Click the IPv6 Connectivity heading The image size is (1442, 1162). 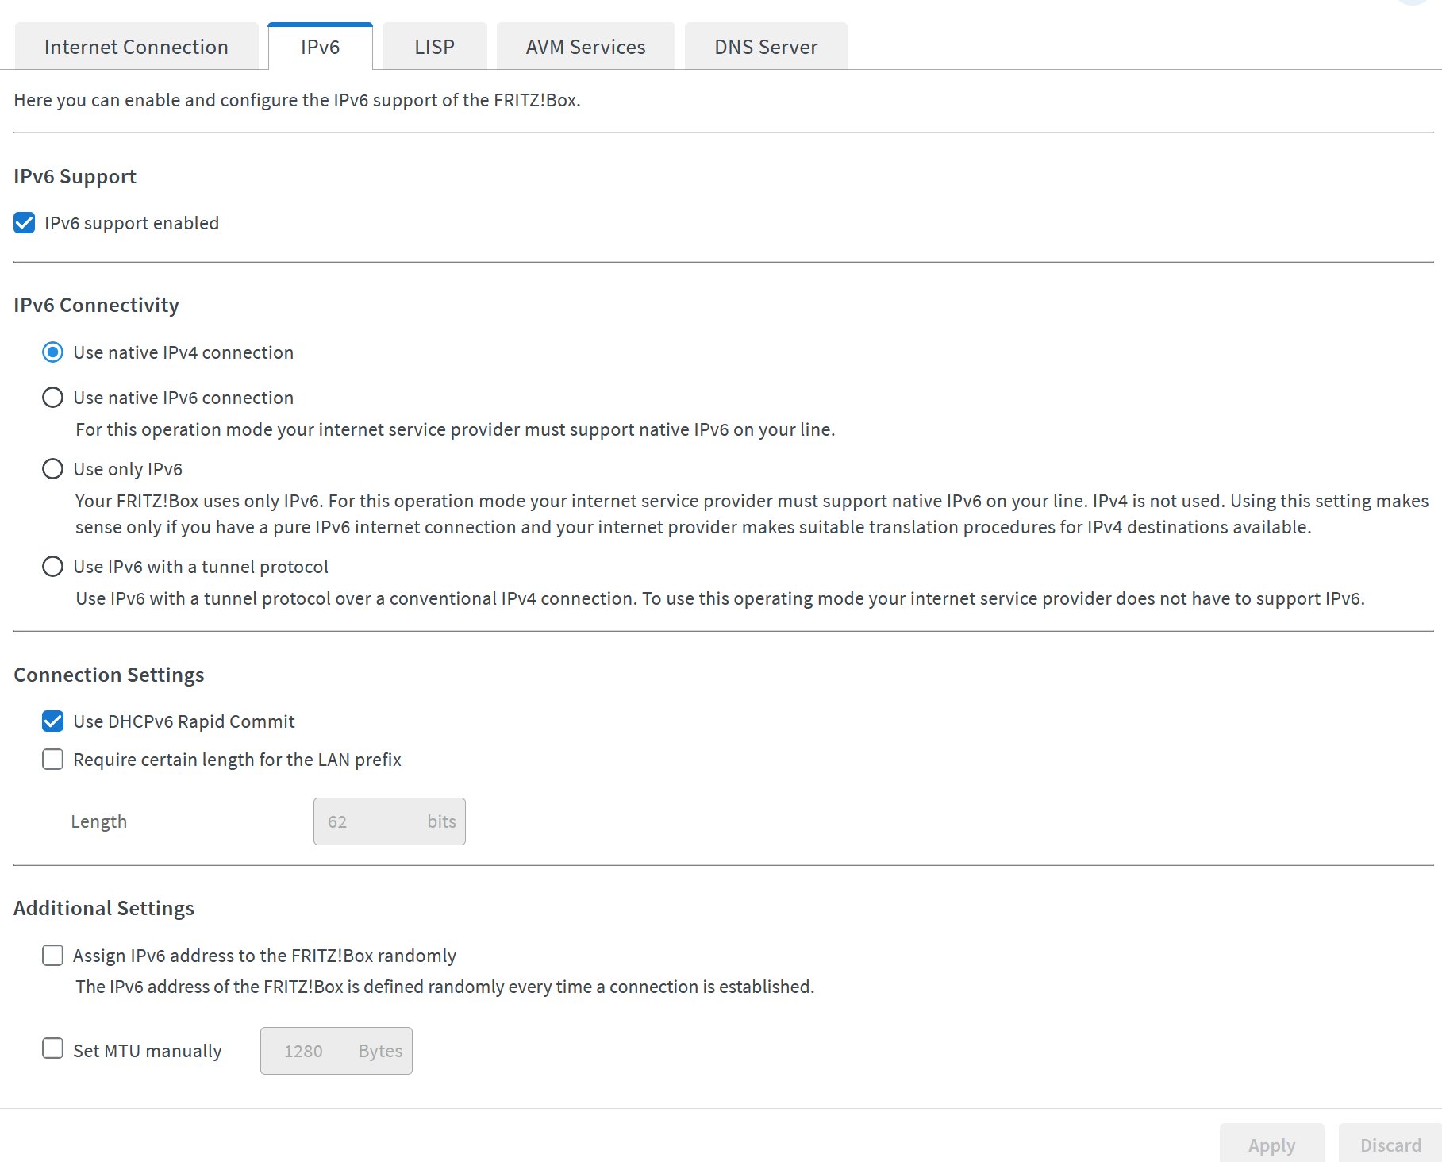tap(97, 305)
